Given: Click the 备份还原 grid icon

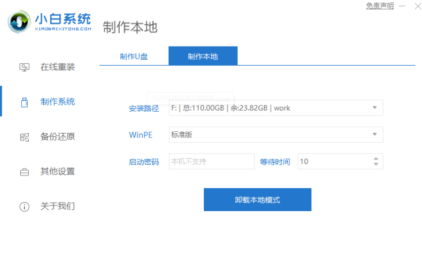Looking at the screenshot, I should point(24,137).
